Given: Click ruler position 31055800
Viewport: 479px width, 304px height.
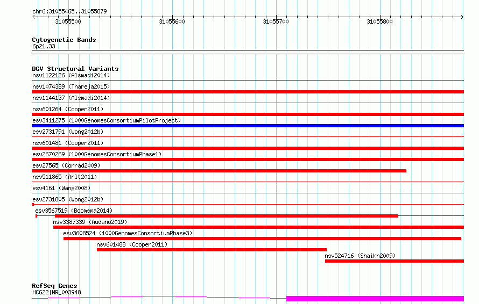Looking at the screenshot, I should [380, 21].
